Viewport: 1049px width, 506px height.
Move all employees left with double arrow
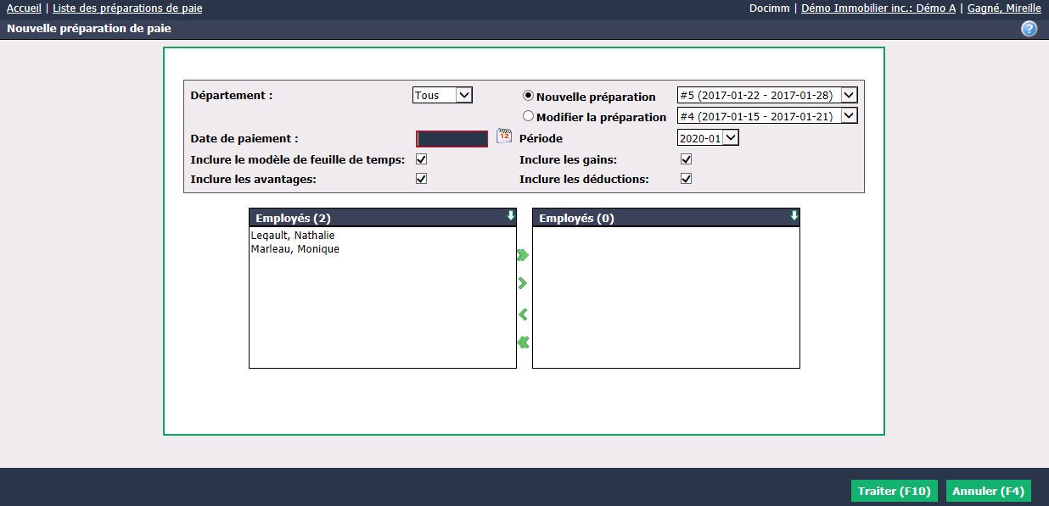pos(523,342)
